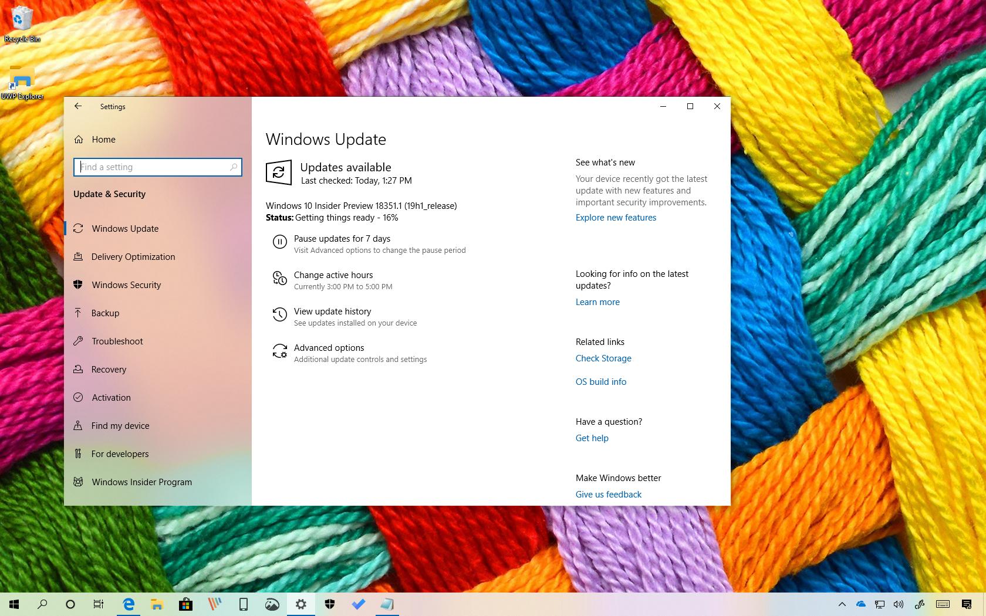Open File Explorer from taskbar
This screenshot has height=616, width=986.
tap(157, 604)
